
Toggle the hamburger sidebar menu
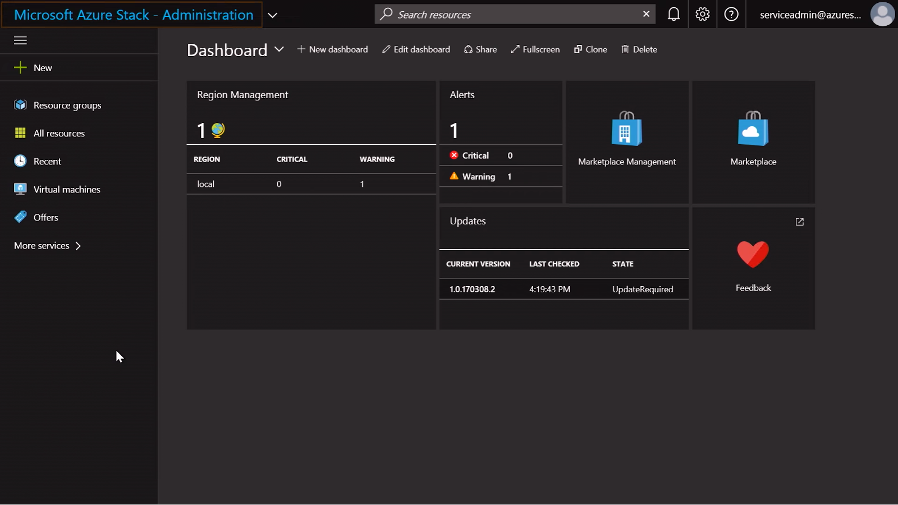[x=20, y=40]
